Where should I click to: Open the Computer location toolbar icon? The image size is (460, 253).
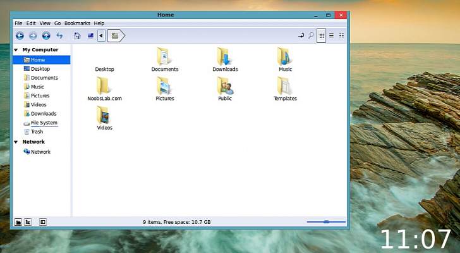pos(90,36)
